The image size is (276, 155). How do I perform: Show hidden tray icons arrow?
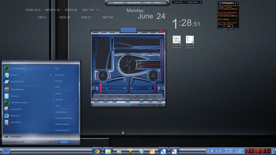[208, 151]
